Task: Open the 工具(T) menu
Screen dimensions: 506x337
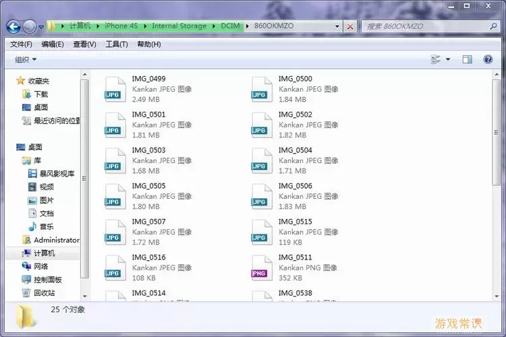Action: click(x=117, y=44)
